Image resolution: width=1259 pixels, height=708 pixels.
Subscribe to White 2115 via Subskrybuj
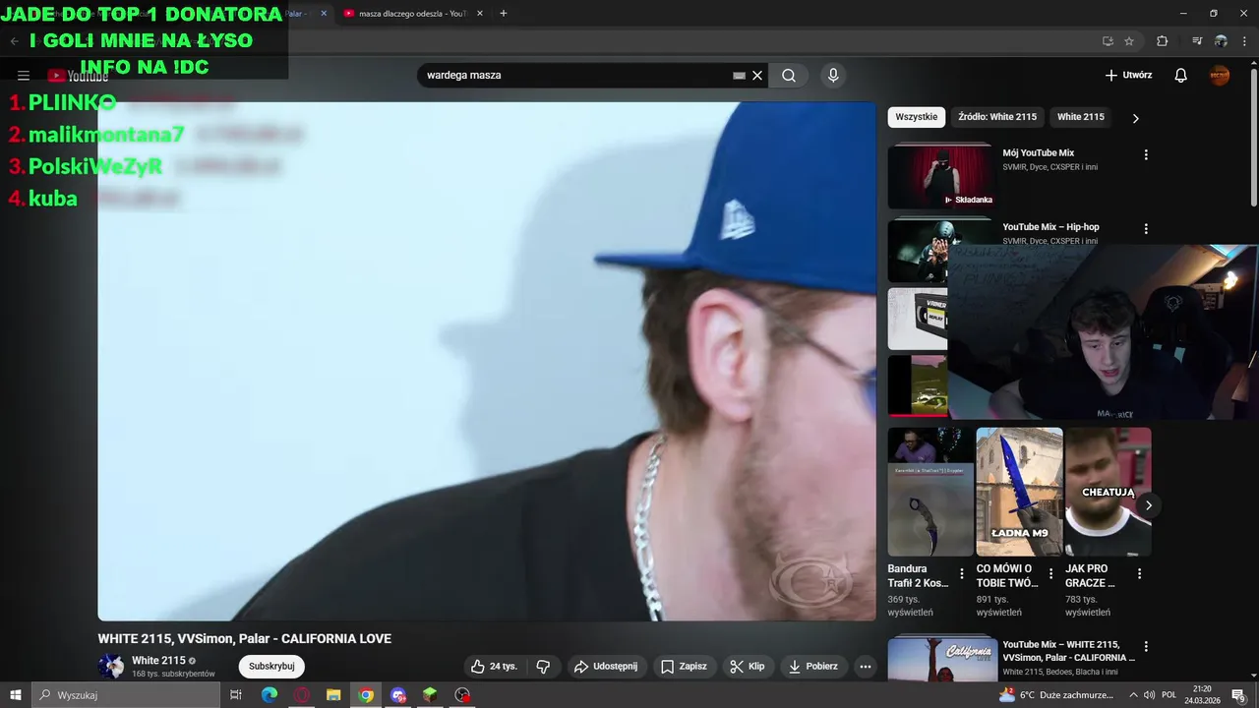(271, 666)
